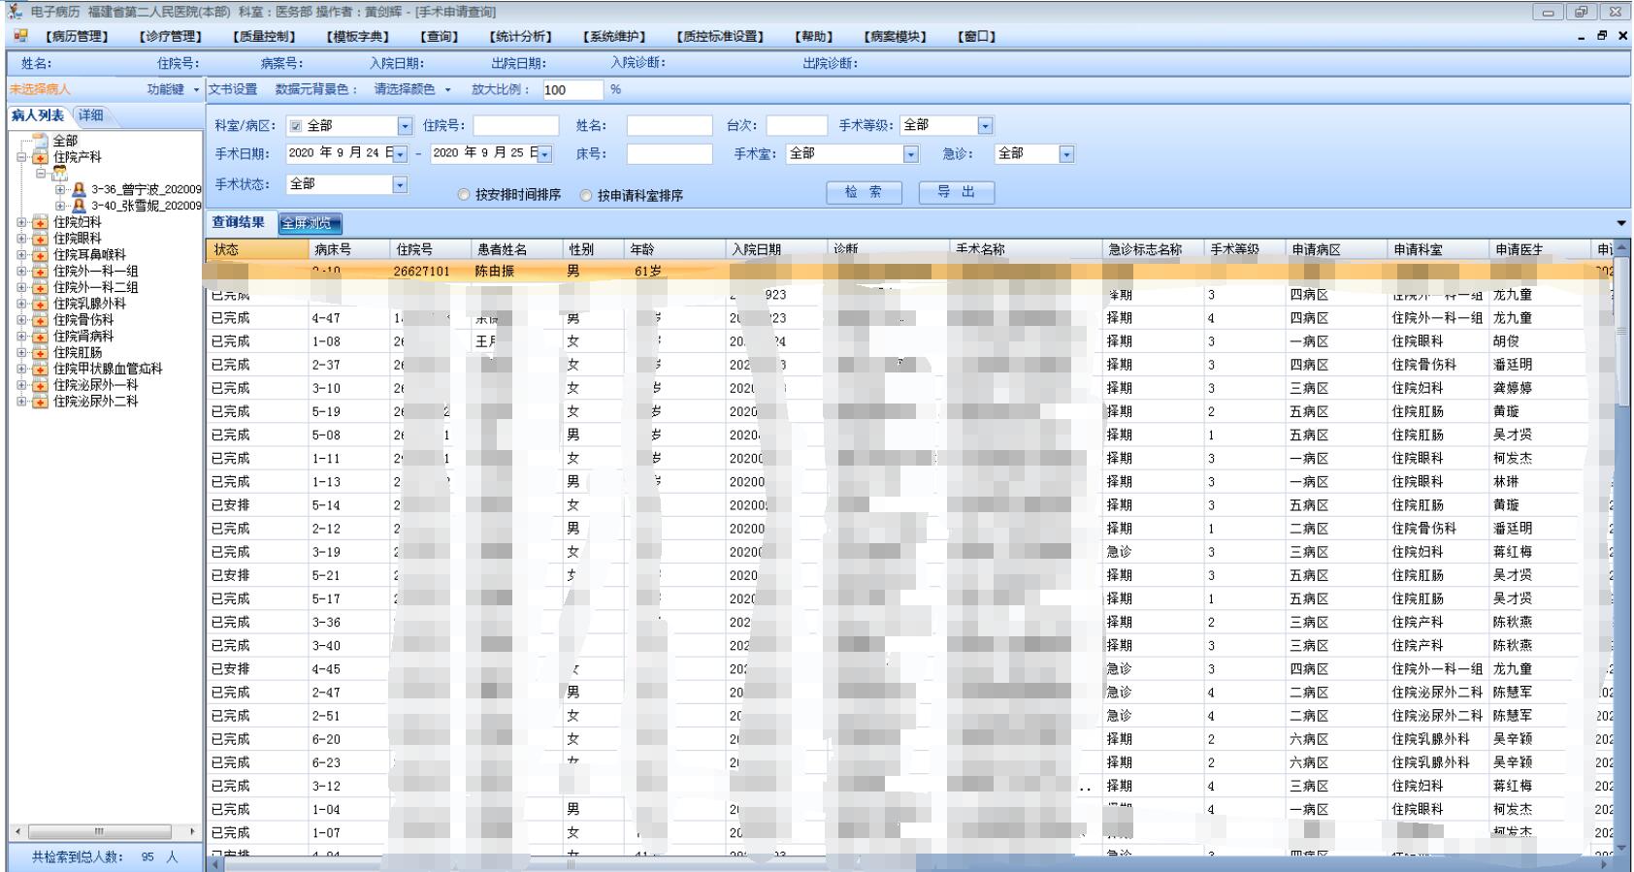
Task: Click the 导出 export button
Action: [x=956, y=192]
